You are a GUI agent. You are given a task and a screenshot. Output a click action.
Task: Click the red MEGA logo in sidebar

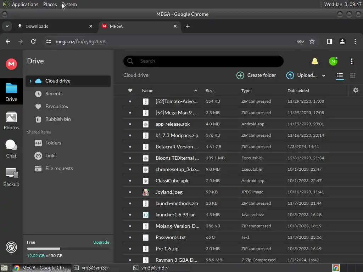coord(11,64)
